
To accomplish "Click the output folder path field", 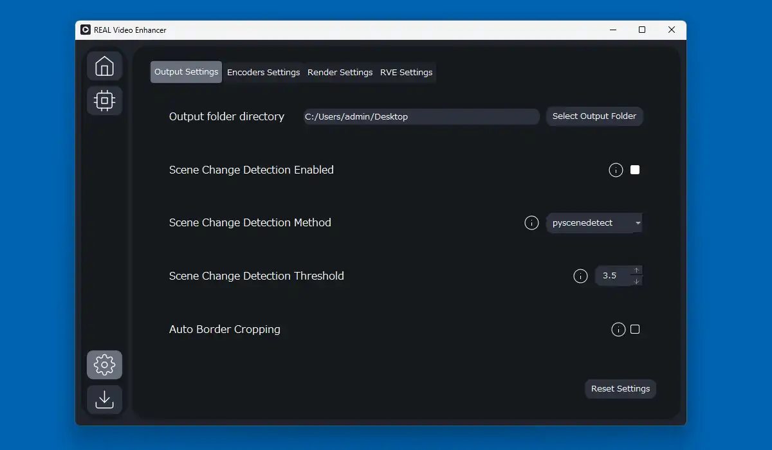I will pos(421,116).
